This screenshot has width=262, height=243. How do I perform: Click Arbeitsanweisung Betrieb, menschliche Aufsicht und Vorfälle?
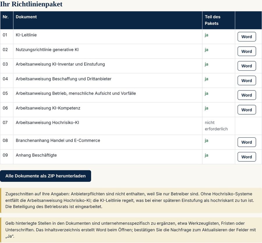pyautogui.click(x=76, y=93)
